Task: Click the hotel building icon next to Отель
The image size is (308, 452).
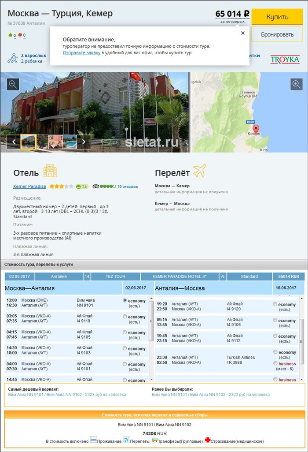Action: click(50, 171)
